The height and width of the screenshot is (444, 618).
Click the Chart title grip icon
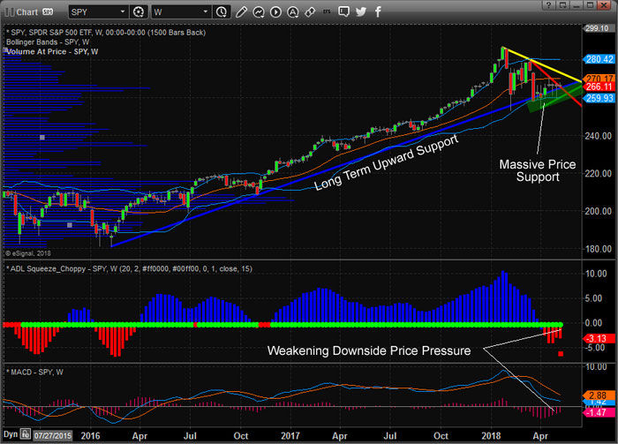click(x=9, y=12)
